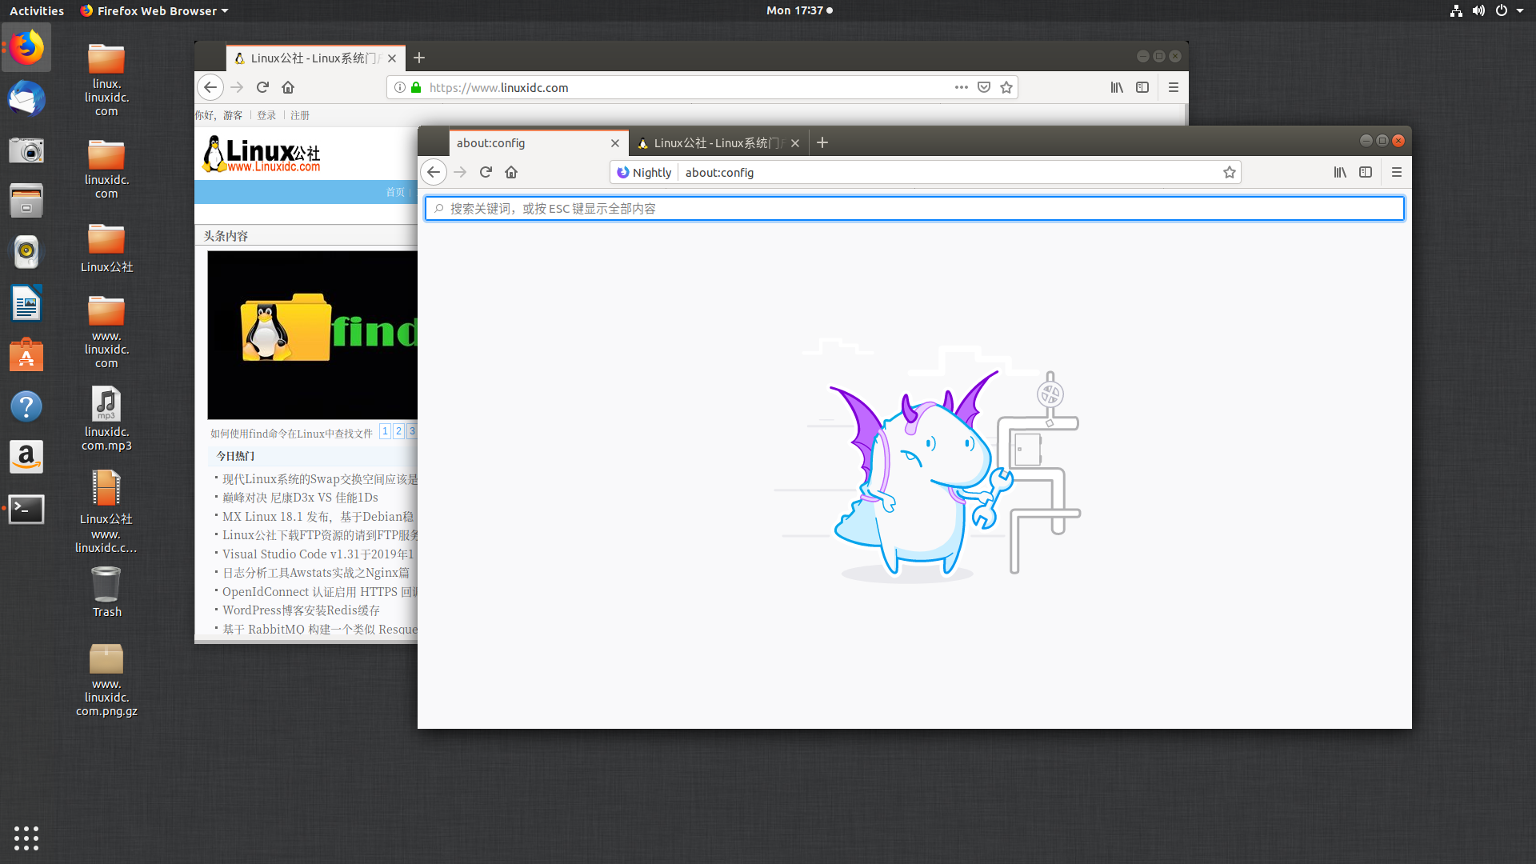
Task: Select slide number 2 under headline image
Action: (x=399, y=431)
